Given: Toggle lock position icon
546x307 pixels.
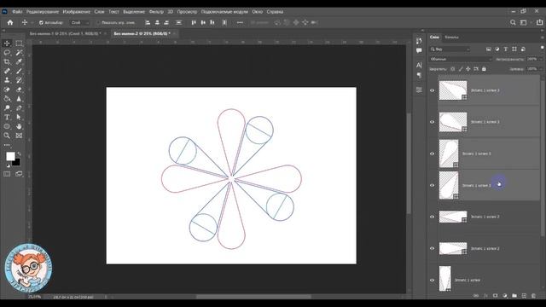Looking at the screenshot, I should point(468,69).
